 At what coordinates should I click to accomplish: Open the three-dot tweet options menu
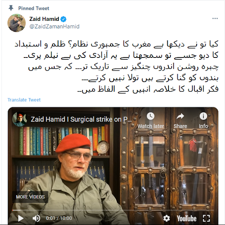tap(215, 19)
